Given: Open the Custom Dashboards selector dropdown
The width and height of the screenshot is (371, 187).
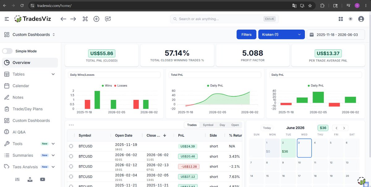Looking at the screenshot, I should pos(30,35).
